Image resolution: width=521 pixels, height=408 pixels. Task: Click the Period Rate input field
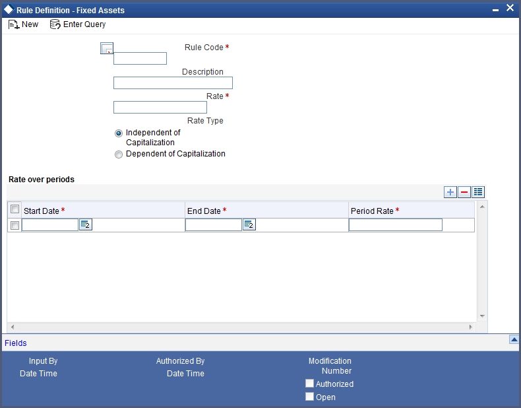pyautogui.click(x=396, y=224)
